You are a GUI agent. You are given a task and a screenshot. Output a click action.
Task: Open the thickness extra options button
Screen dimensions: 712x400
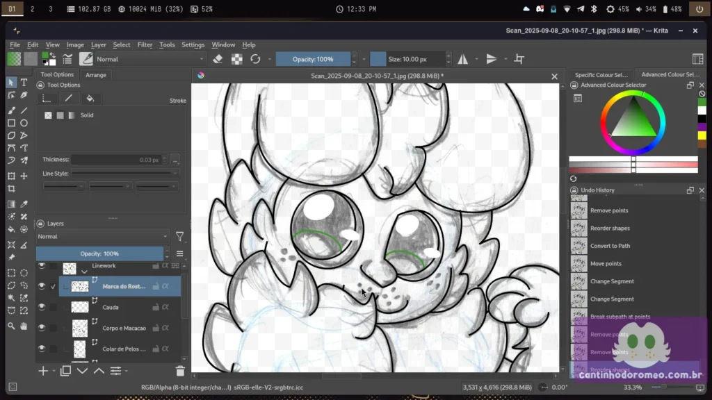pyautogui.click(x=175, y=160)
